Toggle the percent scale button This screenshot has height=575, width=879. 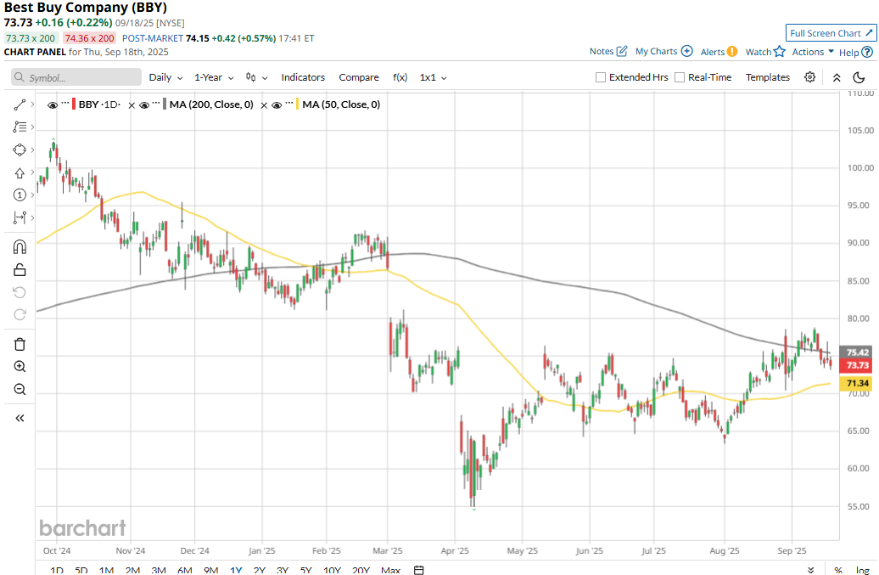(838, 570)
